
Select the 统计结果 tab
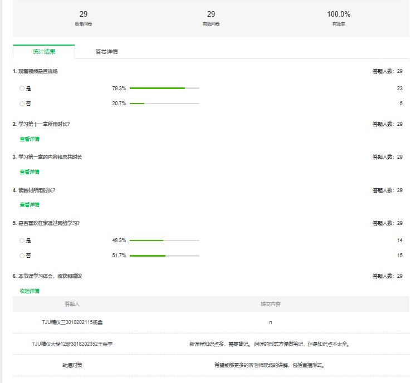click(x=43, y=52)
